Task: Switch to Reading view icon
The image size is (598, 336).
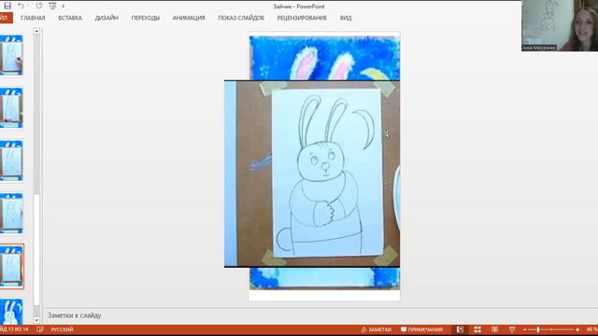Action: pos(494,329)
